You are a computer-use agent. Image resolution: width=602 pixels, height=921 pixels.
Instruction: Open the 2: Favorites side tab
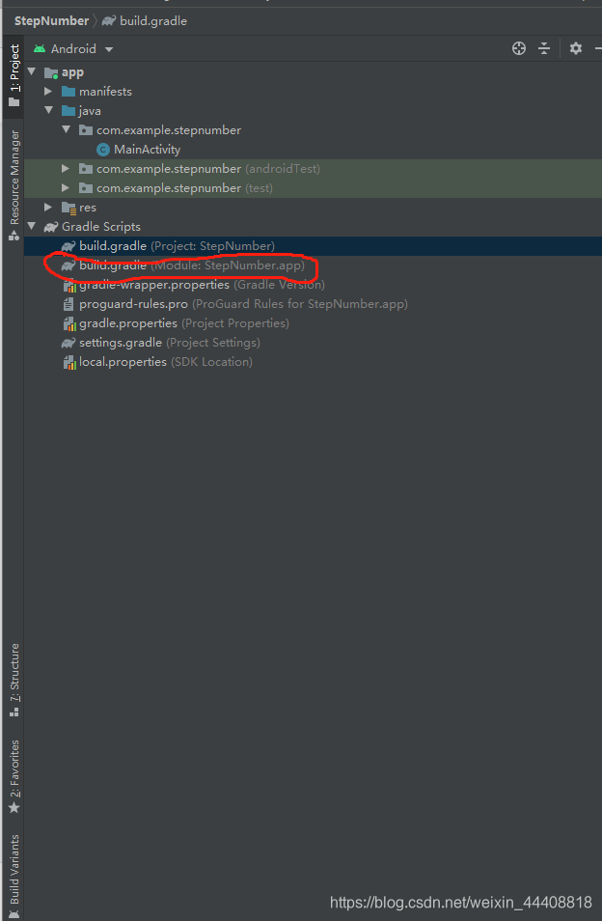click(14, 776)
